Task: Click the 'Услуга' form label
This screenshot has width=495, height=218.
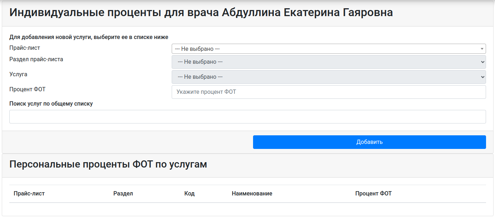Action: (18, 74)
